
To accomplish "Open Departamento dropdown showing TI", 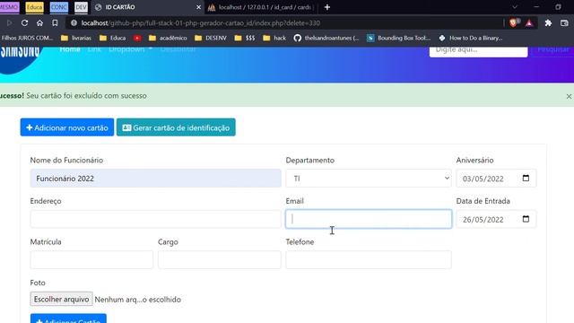I will tap(369, 179).
